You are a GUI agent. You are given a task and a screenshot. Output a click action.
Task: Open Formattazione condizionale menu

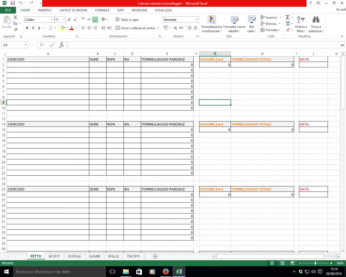212,24
